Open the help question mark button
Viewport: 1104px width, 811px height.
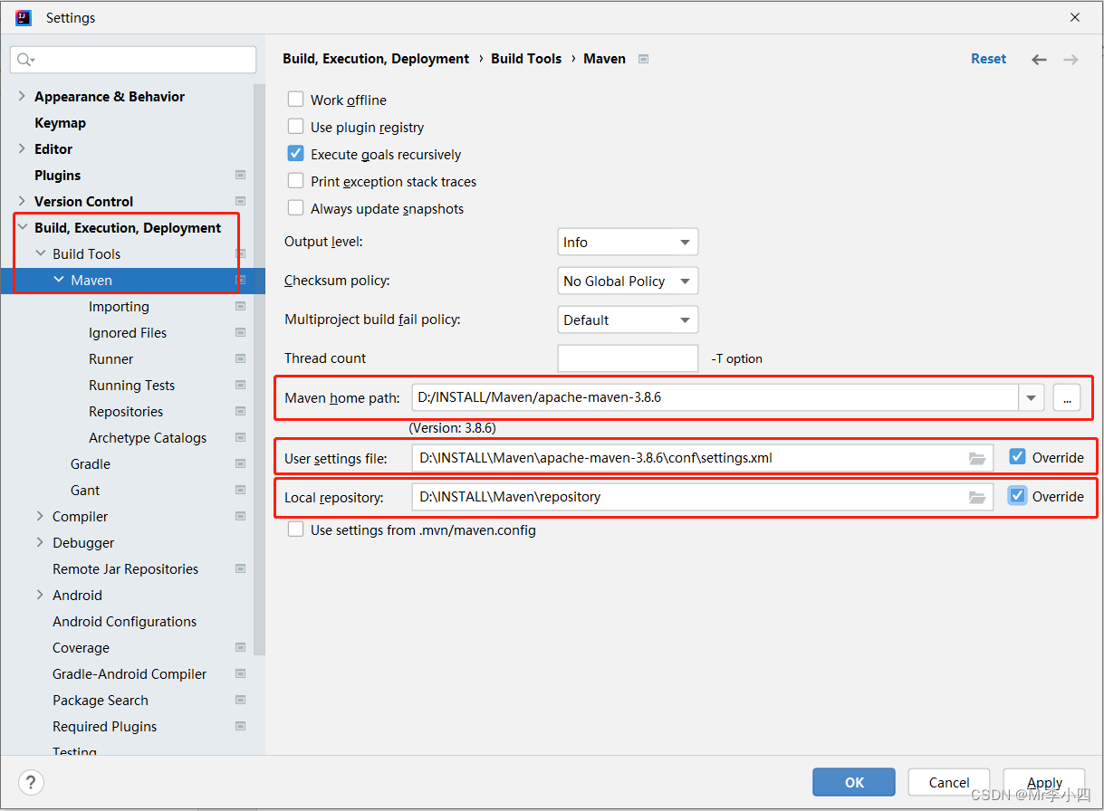click(x=31, y=782)
